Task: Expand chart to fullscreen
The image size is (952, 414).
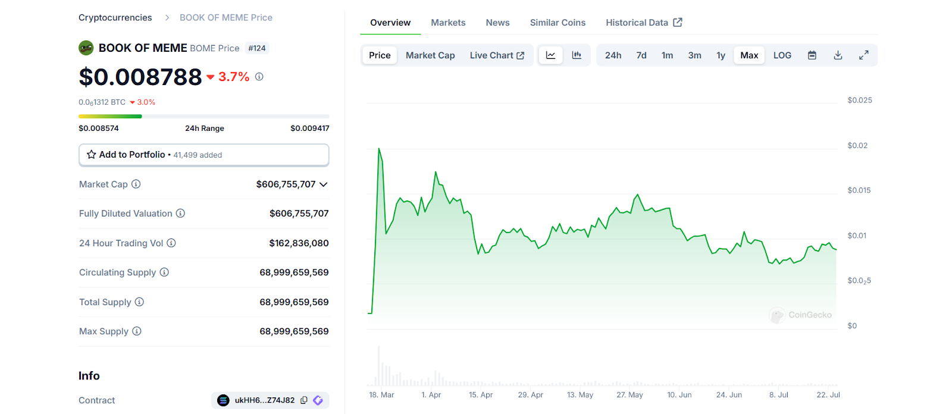Action: click(x=864, y=55)
